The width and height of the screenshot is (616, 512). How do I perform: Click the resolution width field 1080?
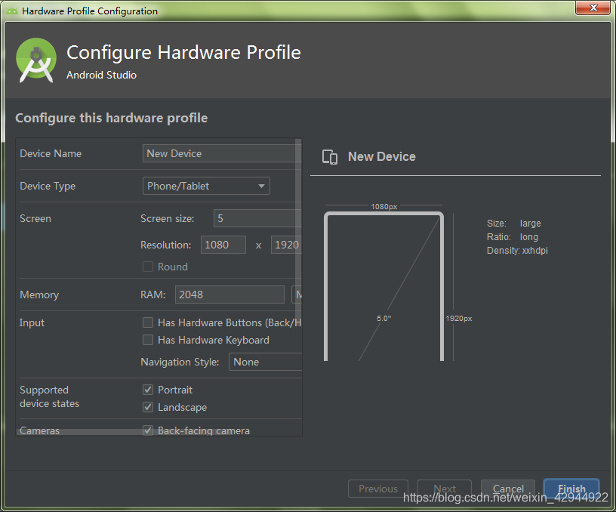[223, 245]
